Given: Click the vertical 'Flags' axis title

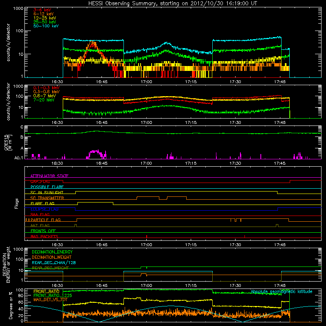Looking at the screenshot, I should [x=17, y=203].
